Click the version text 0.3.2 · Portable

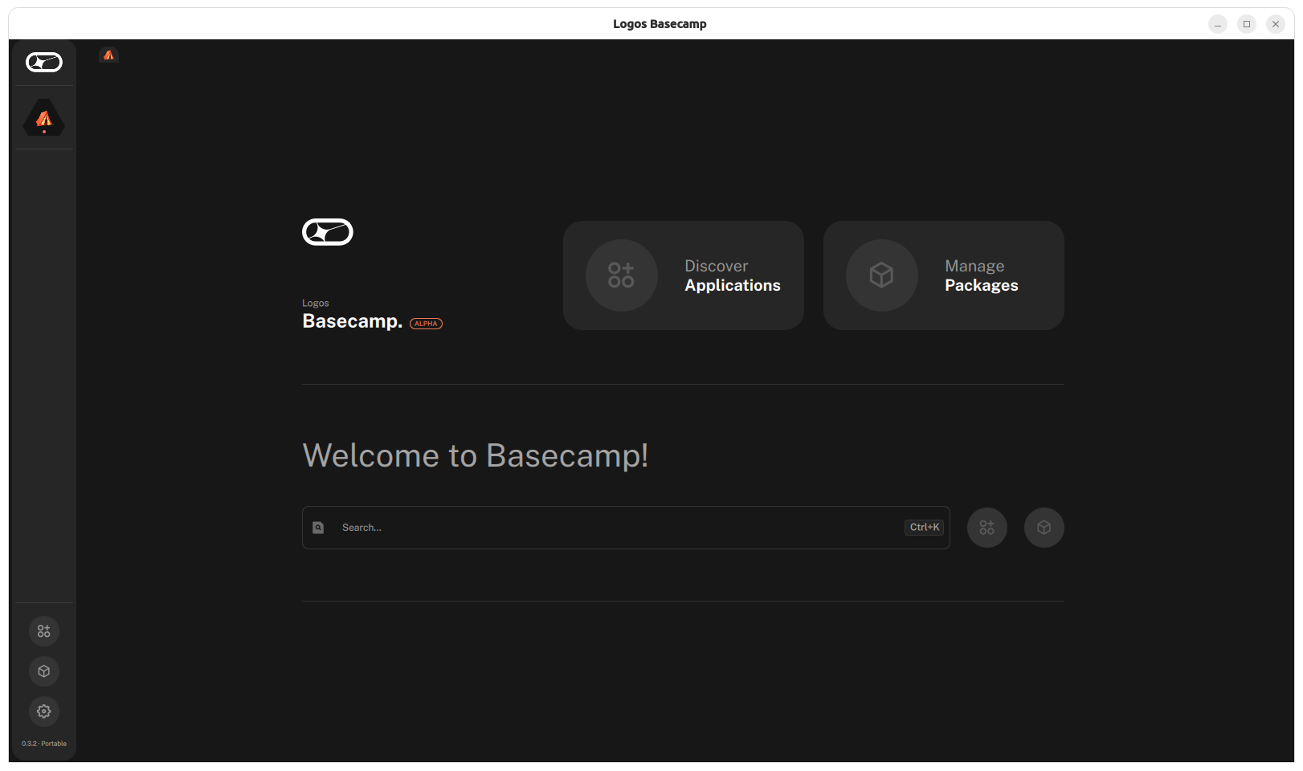click(x=44, y=744)
